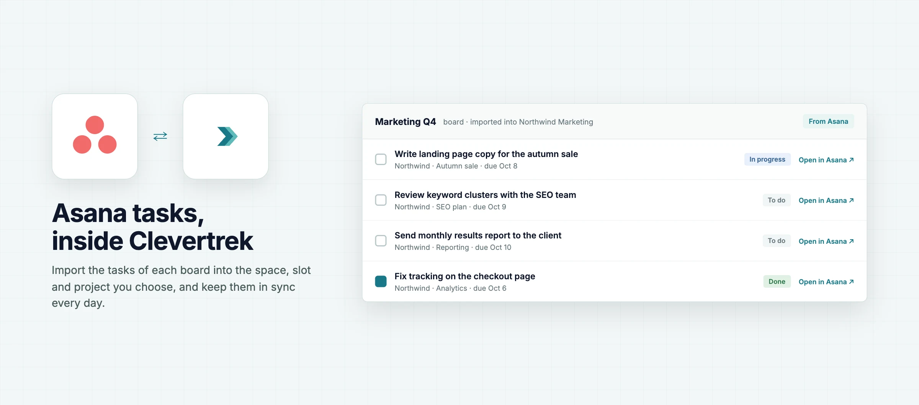Check the 'Review keyword clusters' task checkbox
919x405 pixels.
click(381, 200)
